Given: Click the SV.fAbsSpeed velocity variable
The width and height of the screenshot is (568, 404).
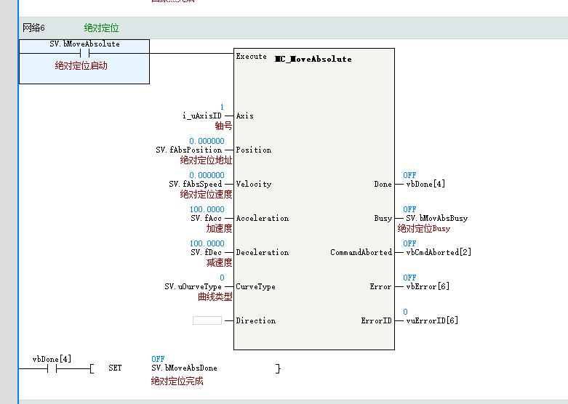Looking at the screenshot, I should tap(195, 184).
